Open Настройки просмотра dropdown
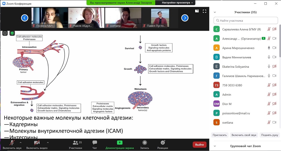Screen dimensions: 281x151 pyautogui.click(x=177, y=3)
